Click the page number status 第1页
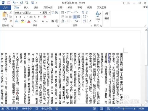This screenshot has height=111, width=148. (10, 109)
